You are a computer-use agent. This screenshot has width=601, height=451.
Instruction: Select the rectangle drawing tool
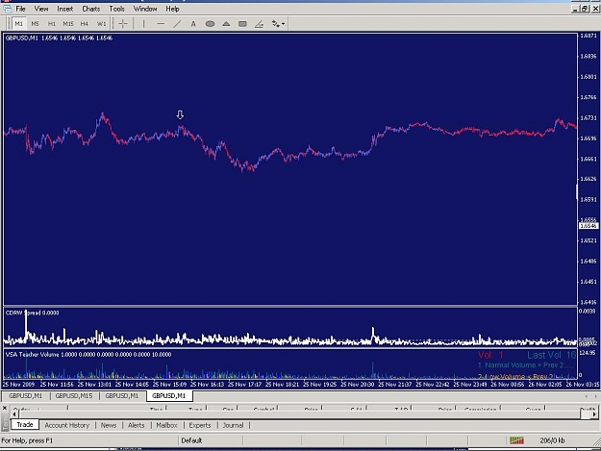(242, 24)
